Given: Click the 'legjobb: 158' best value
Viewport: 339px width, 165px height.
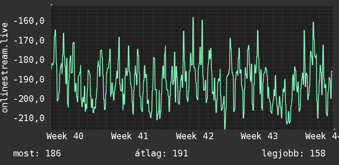Looking at the screenshot, I should point(294,154).
